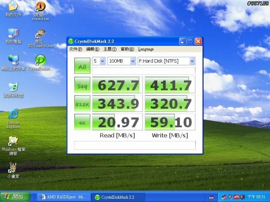Viewport: 270px width, 202px height.
Task: Click the Seq read result 627.7
Action: 117,85
